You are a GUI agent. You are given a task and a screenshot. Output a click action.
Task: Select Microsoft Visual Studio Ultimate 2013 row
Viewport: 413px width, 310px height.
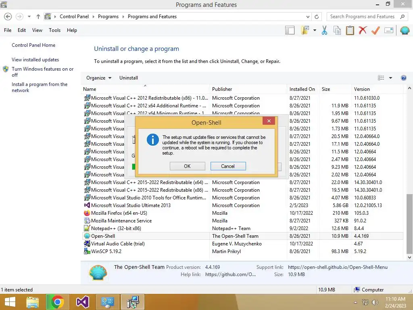242,205
